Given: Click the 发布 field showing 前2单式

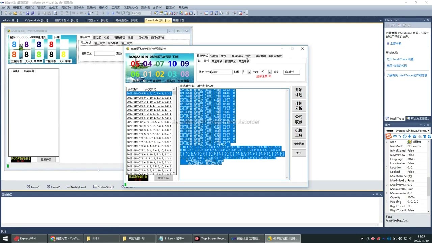Looking at the screenshot, I should (292, 72).
